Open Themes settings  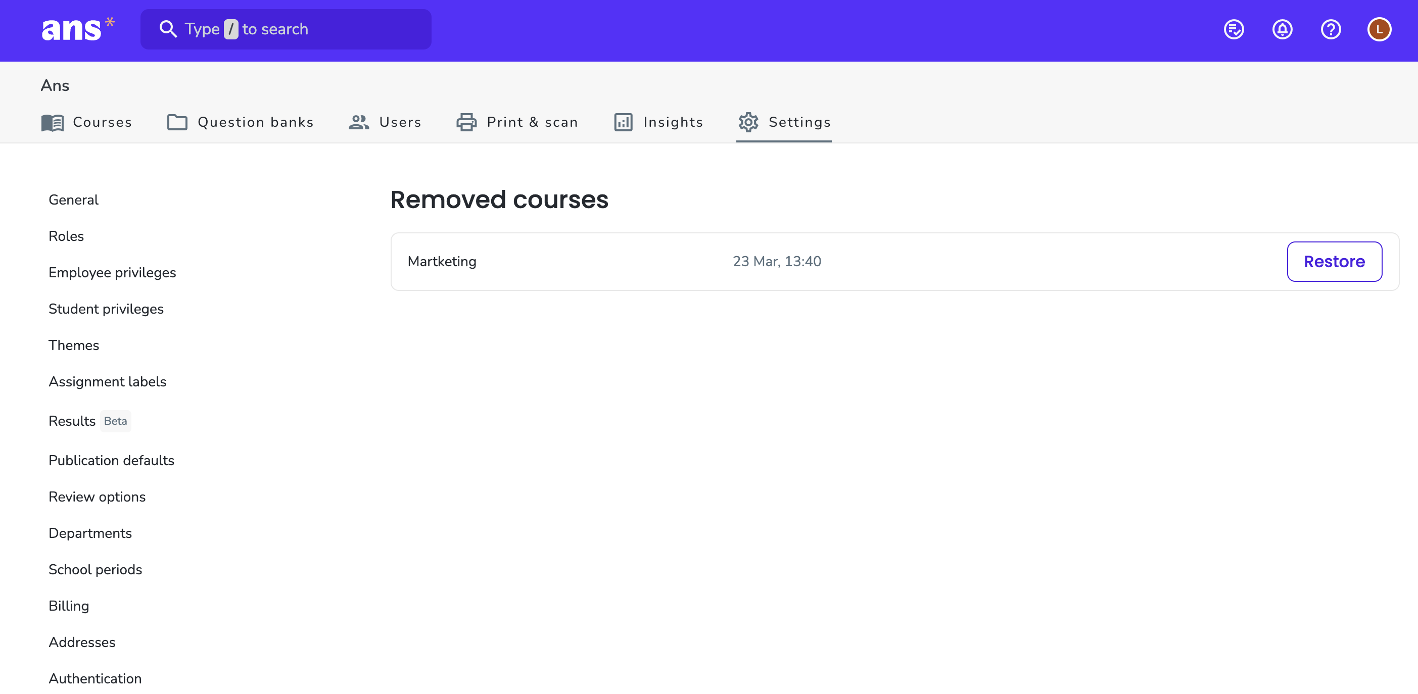pos(74,345)
